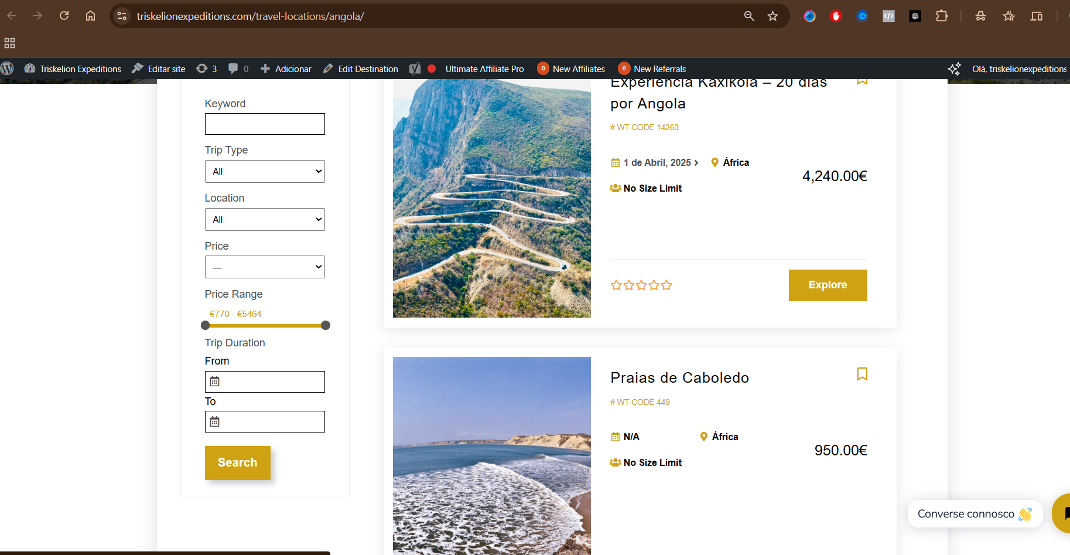1070x555 pixels.
Task: Open the apps grid shortcut
Action: tap(9, 43)
